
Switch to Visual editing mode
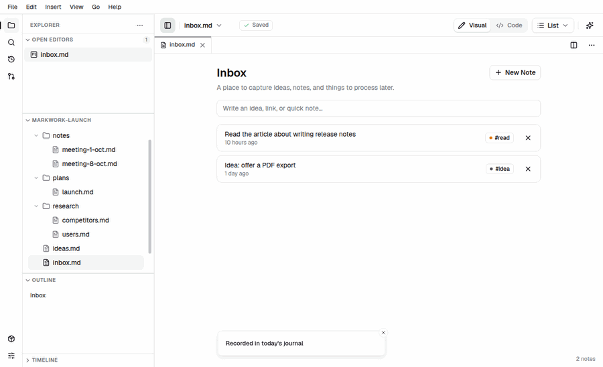pos(472,25)
